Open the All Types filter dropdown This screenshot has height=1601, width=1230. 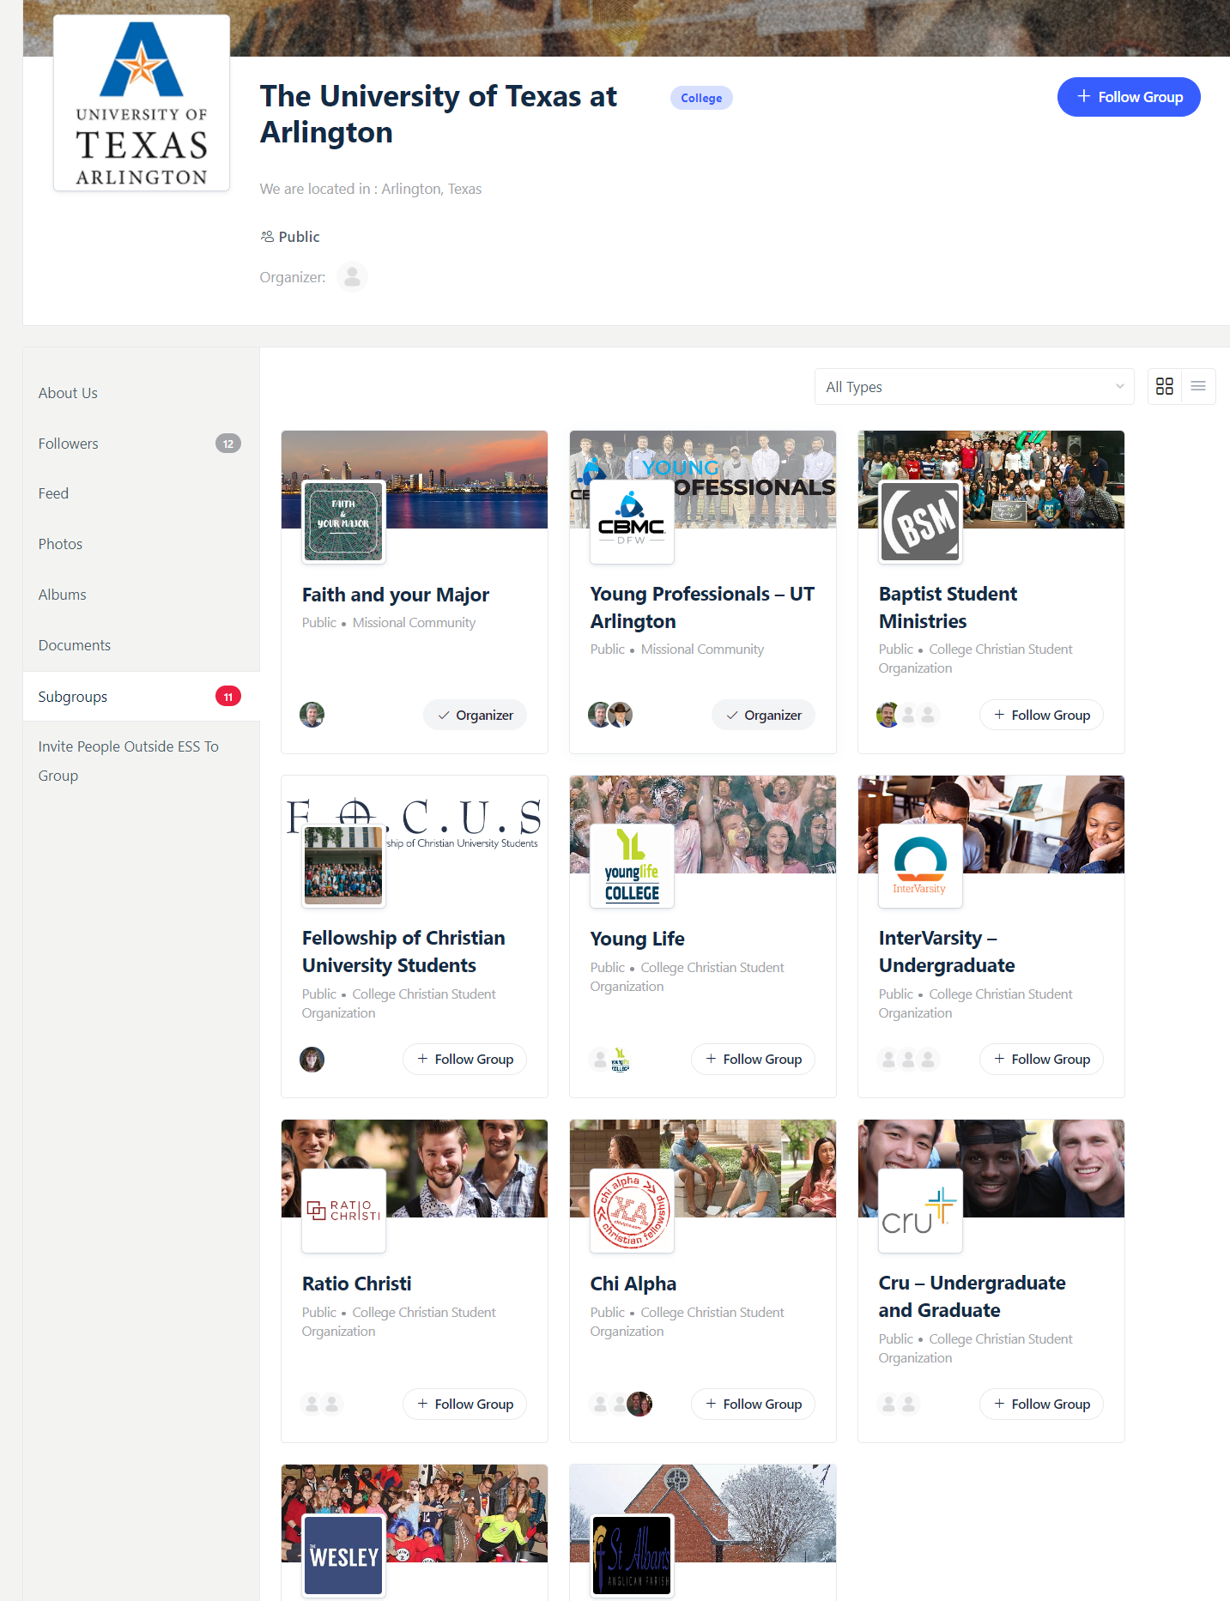coord(974,387)
